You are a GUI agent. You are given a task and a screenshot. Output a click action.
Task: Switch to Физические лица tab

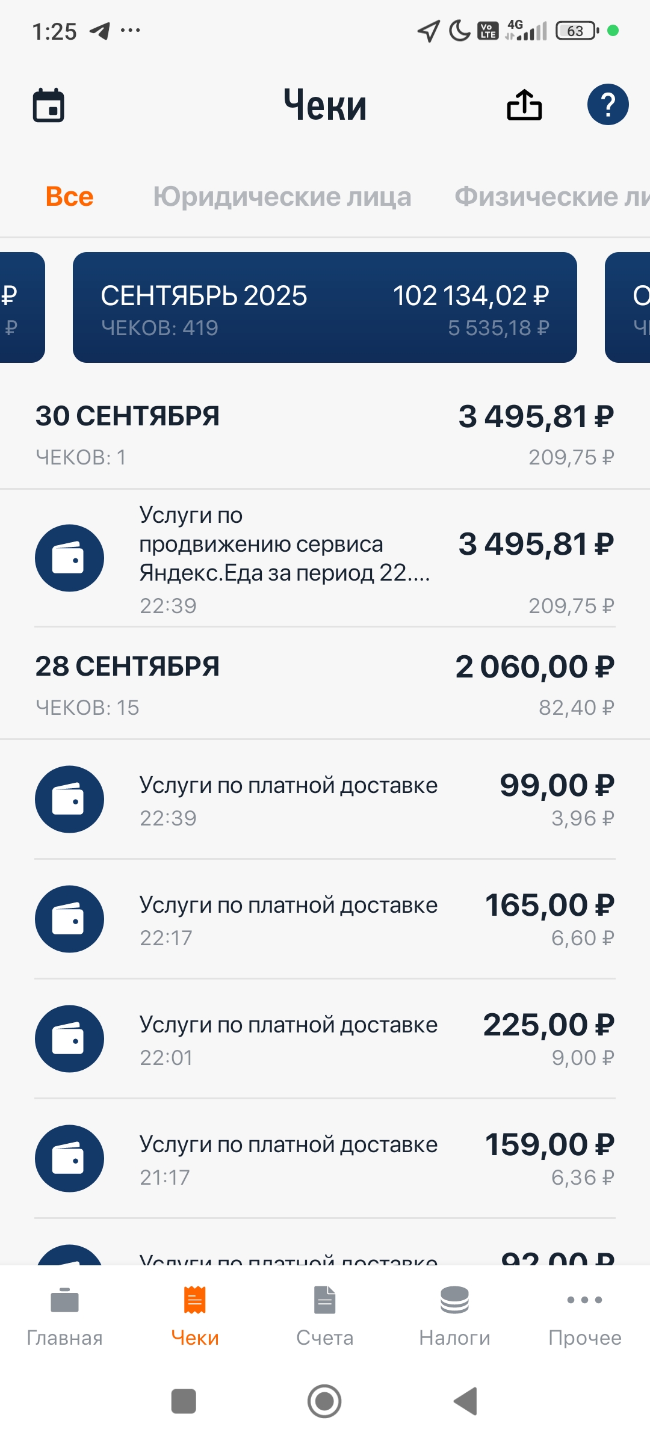551,197
